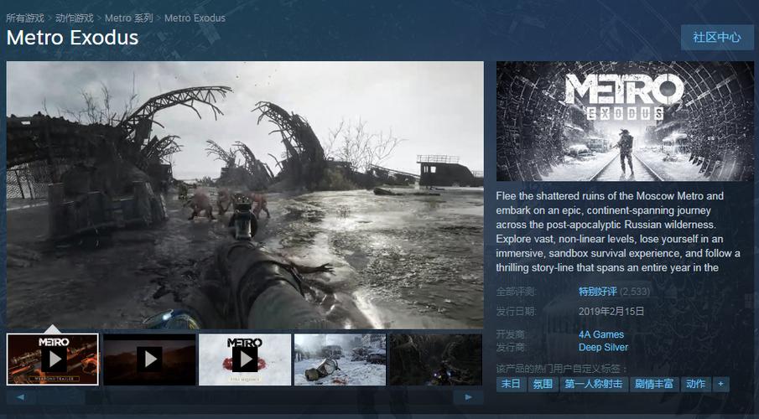Viewport: 759px width, 419px height.
Task: Select the 末日 tag
Action: 511,384
